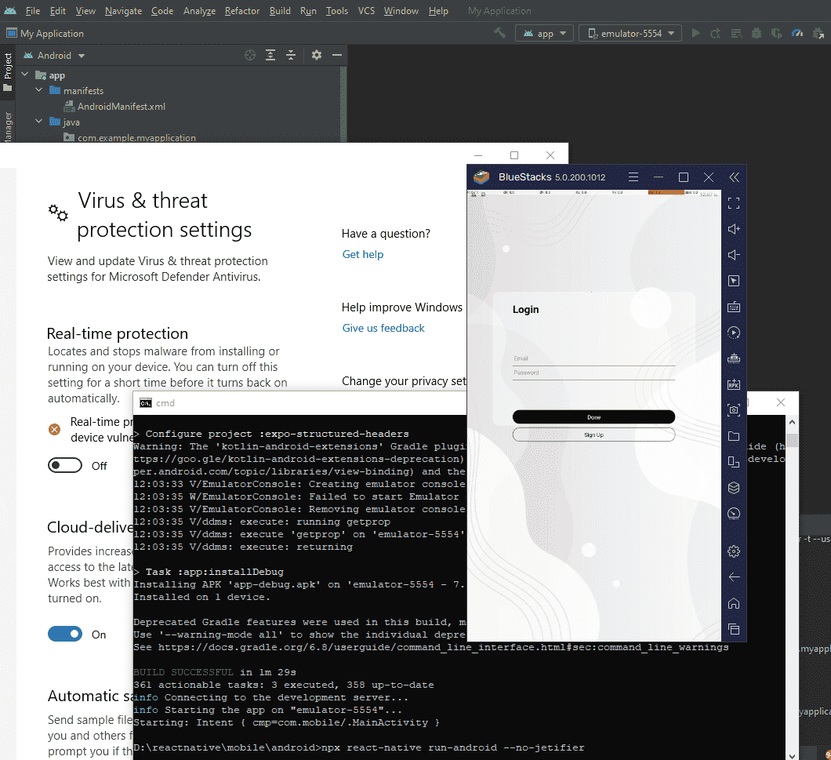Take a screenshot in BlueStacks
The width and height of the screenshot is (831, 760).
tap(734, 410)
